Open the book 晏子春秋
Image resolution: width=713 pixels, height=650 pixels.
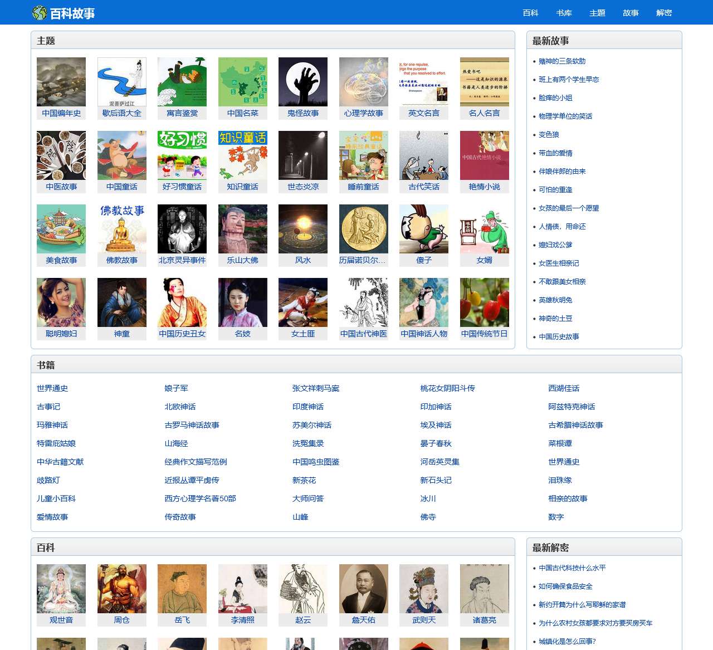[436, 443]
